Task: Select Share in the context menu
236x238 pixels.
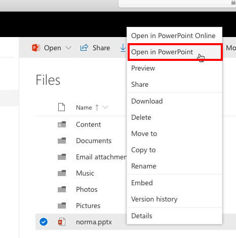Action: click(174, 84)
